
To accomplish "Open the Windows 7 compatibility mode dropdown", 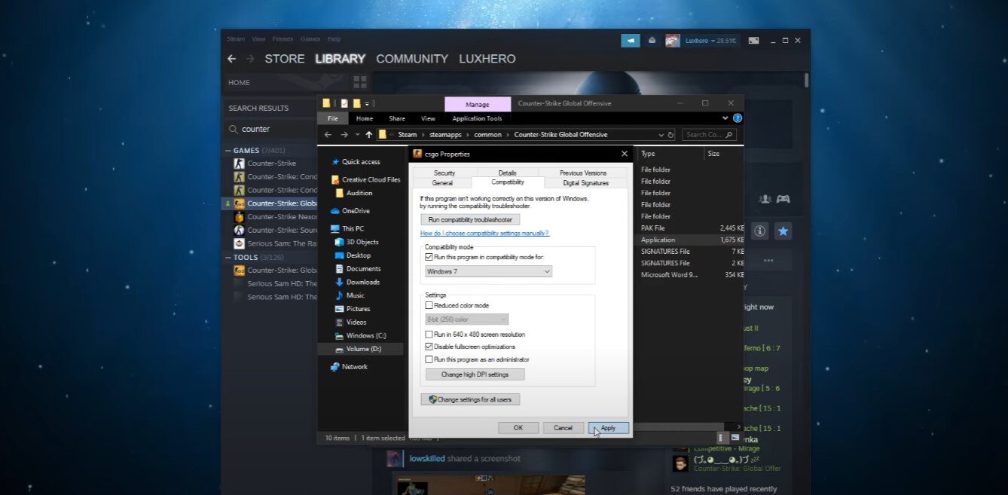I will 488,271.
